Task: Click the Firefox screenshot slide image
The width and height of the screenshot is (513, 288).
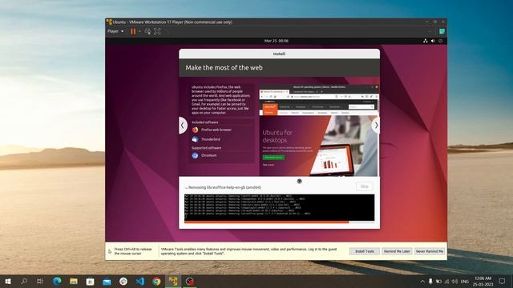Action: pyautogui.click(x=319, y=130)
